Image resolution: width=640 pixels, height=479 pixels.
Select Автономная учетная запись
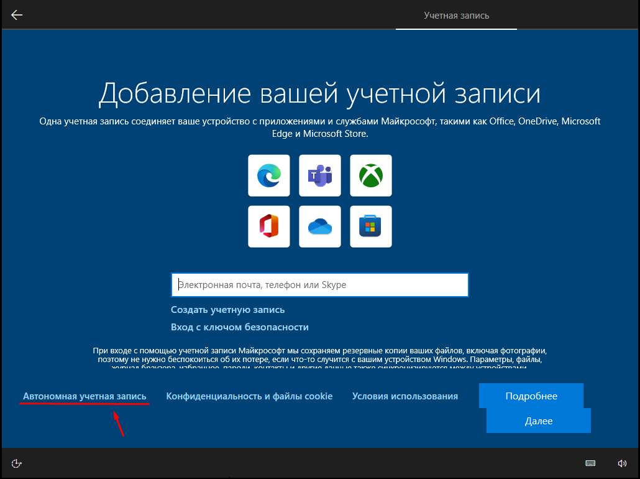(85, 396)
